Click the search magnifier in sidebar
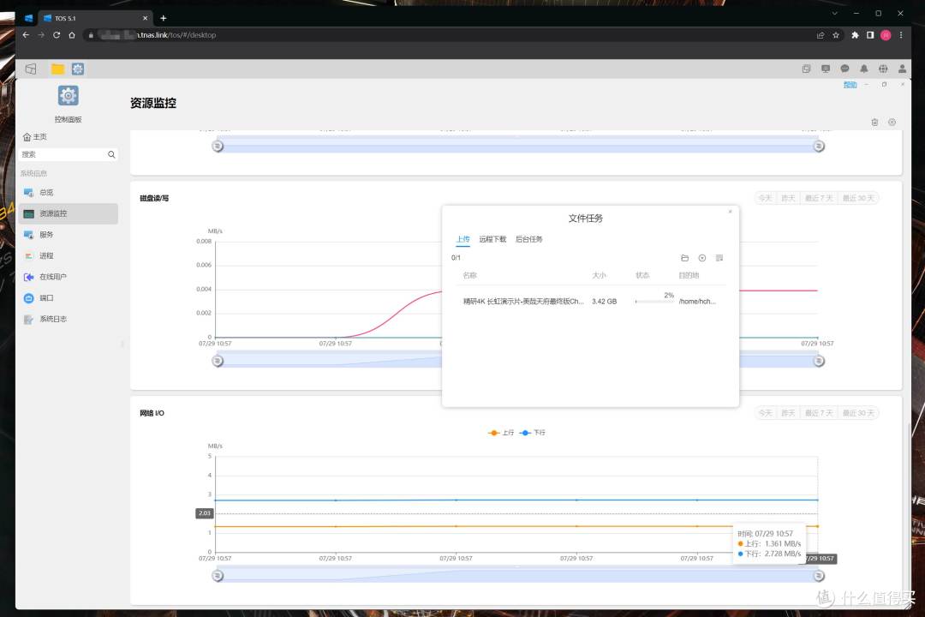 coord(111,155)
